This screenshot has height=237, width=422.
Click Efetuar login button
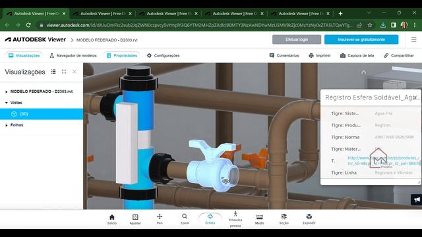pos(297,39)
